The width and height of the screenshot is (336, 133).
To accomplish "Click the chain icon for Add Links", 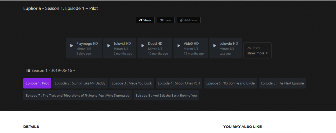I will pyautogui.click(x=182, y=20).
